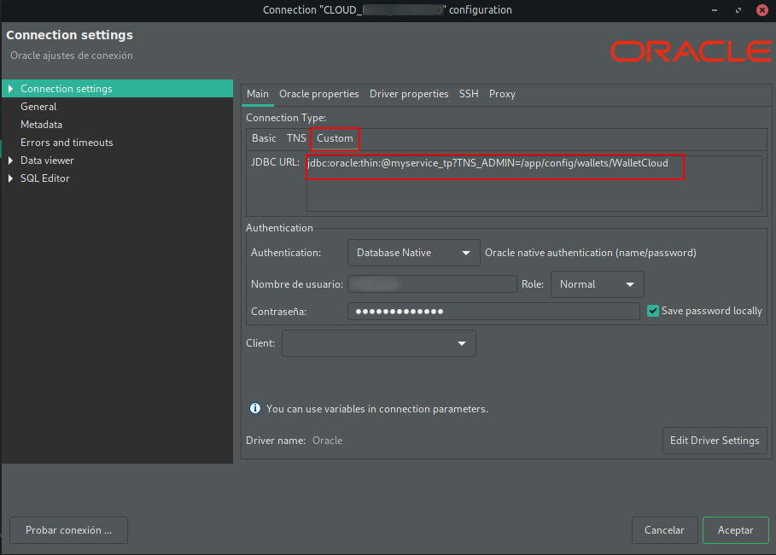Click inside the JDBC URL field
776x555 pixels.
point(495,164)
